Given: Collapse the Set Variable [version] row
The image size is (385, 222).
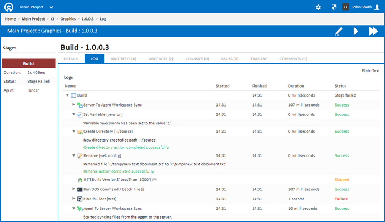Looking at the screenshot, I should 73,114.
